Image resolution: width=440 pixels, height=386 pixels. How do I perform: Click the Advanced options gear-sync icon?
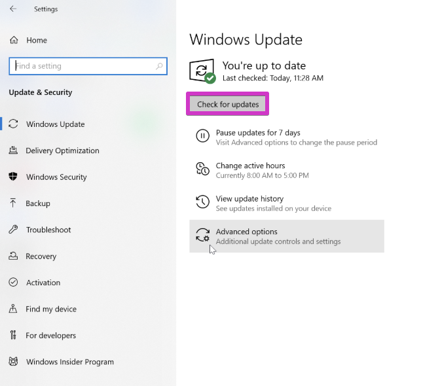(202, 235)
